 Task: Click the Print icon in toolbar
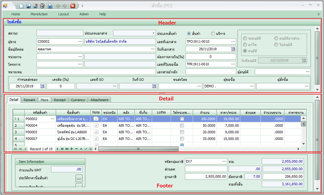point(50,6)
